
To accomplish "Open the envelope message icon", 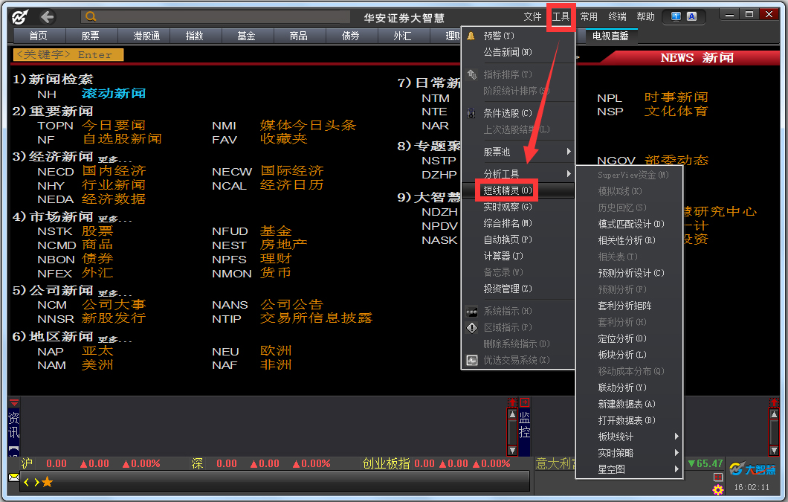I will [14, 477].
